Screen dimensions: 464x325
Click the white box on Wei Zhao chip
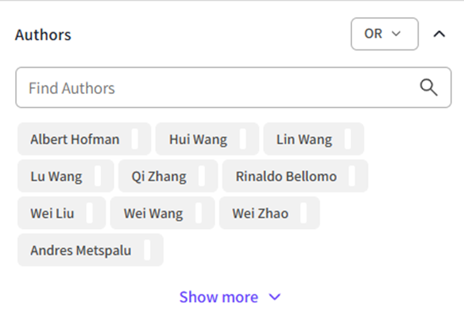[x=304, y=213]
